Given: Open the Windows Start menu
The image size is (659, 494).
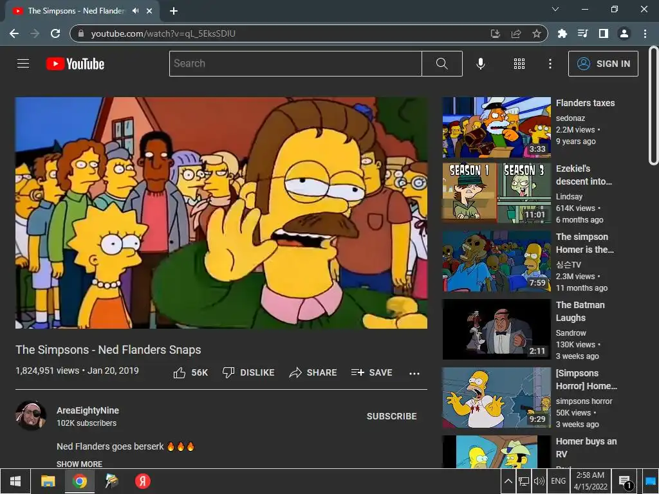Looking at the screenshot, I should [15, 481].
